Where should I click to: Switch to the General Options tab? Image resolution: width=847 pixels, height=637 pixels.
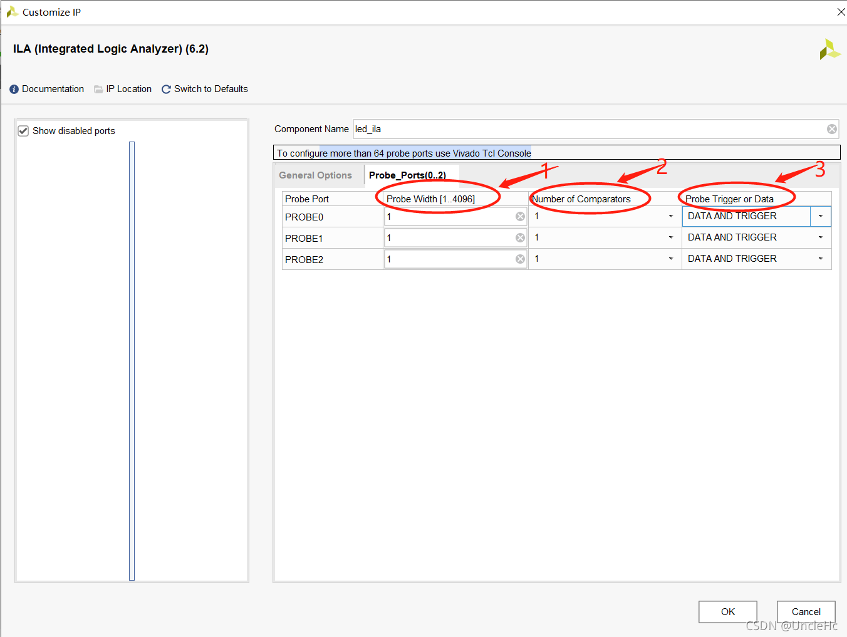tap(315, 175)
